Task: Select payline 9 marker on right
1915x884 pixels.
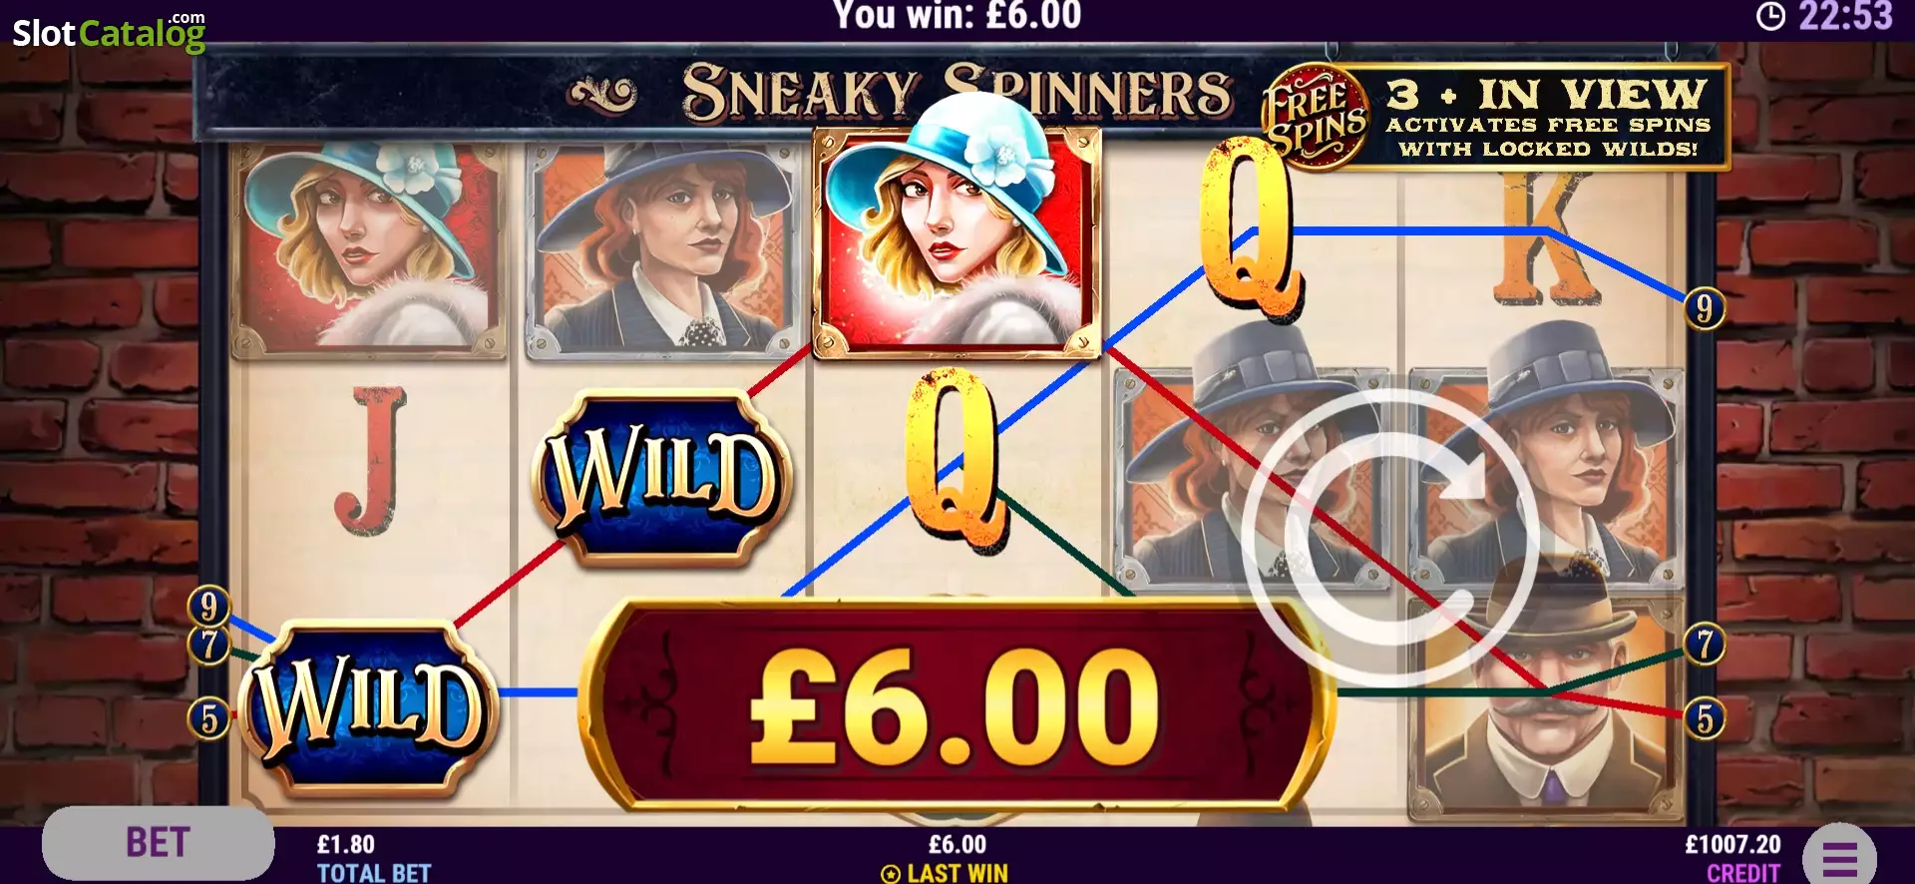Action: coord(1705,309)
